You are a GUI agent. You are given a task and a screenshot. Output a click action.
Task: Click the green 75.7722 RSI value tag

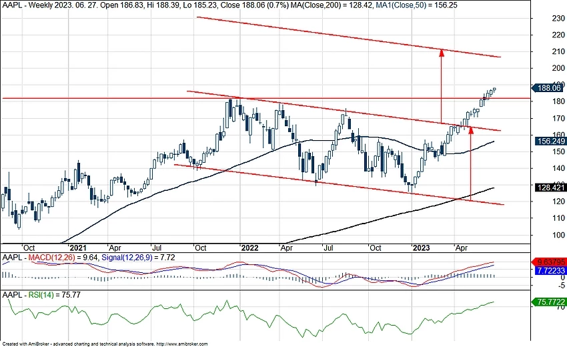pos(550,302)
